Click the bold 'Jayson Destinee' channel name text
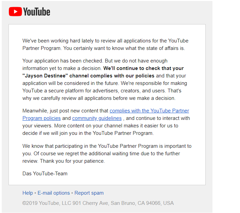240x213 pixels. coord(45,76)
